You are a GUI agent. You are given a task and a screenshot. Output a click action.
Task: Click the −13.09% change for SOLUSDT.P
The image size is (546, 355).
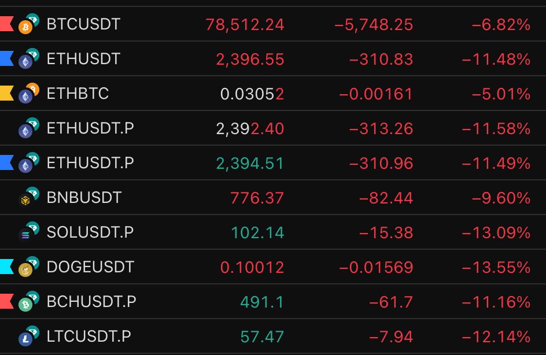point(496,232)
